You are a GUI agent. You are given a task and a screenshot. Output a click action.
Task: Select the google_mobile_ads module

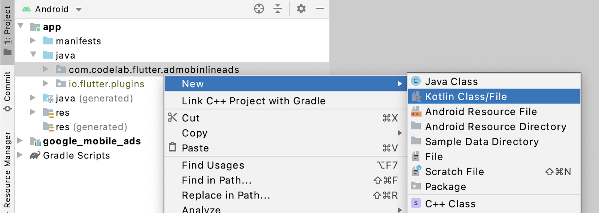coord(92,141)
